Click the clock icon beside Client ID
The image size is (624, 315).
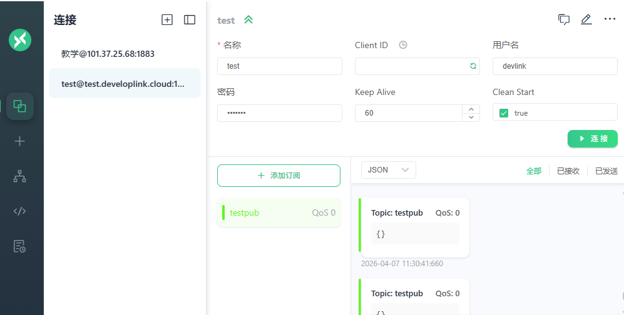click(403, 45)
